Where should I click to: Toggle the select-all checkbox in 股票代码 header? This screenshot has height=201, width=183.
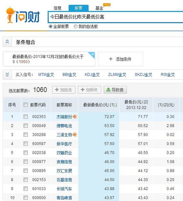tap(26, 105)
